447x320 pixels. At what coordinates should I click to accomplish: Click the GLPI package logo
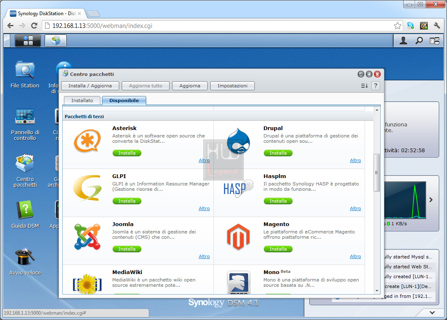(x=87, y=188)
